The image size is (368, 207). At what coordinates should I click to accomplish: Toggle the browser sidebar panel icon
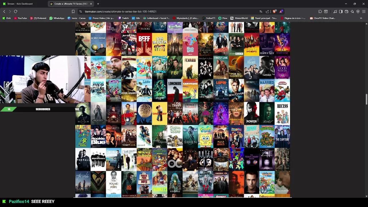[341, 11]
